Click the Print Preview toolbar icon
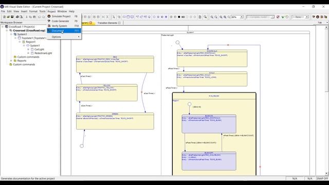The image size is (329, 185). (x=21, y=17)
